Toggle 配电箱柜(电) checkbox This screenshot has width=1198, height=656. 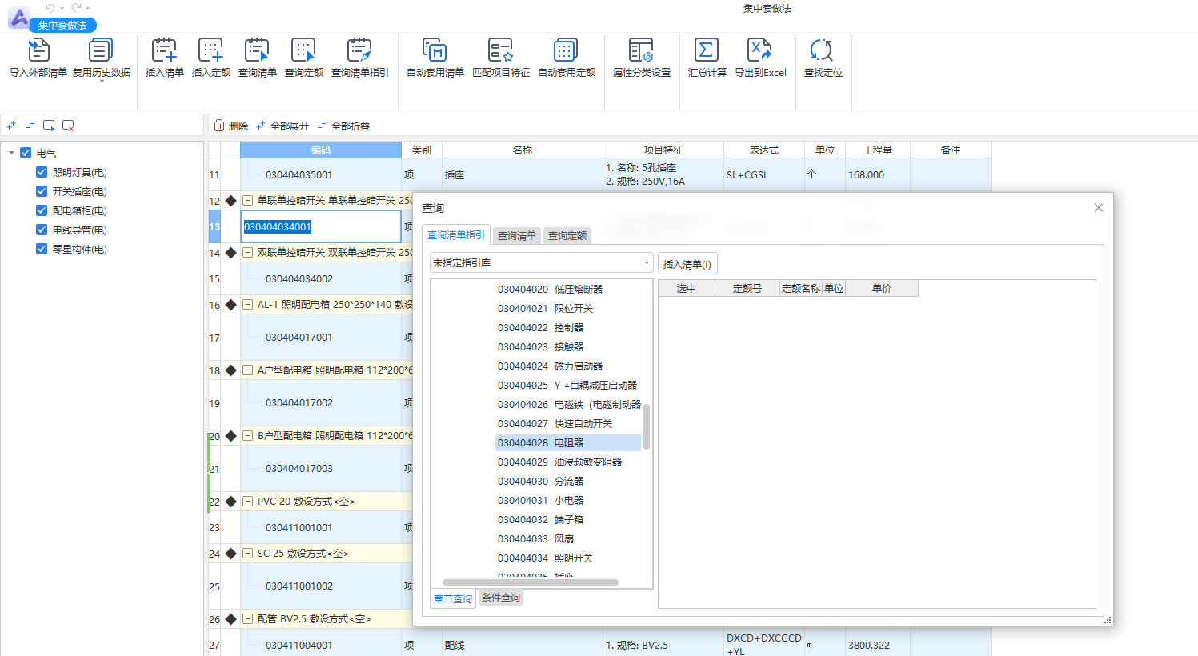[42, 210]
